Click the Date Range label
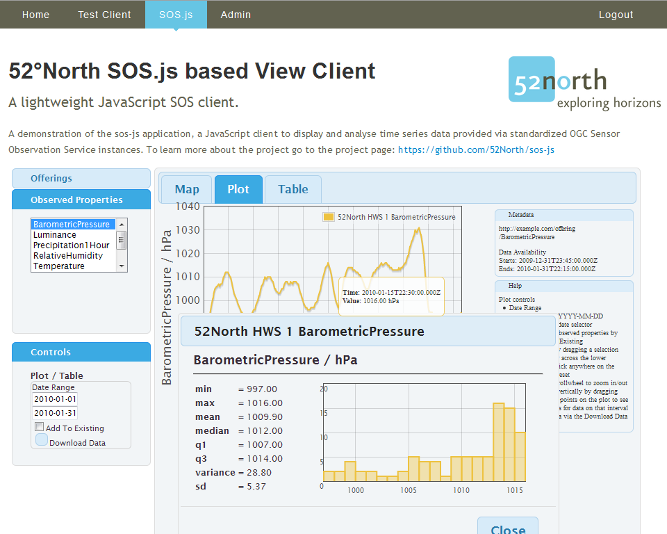The width and height of the screenshot is (667, 534). tap(53, 387)
